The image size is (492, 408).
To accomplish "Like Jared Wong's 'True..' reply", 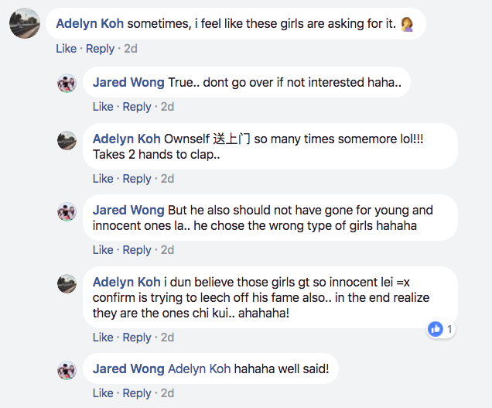I will coord(103,107).
